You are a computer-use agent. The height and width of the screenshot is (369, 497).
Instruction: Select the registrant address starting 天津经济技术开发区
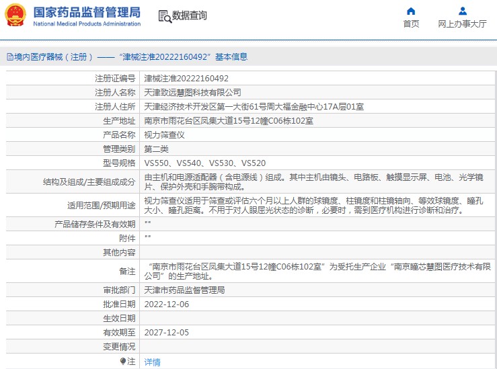[254, 107]
